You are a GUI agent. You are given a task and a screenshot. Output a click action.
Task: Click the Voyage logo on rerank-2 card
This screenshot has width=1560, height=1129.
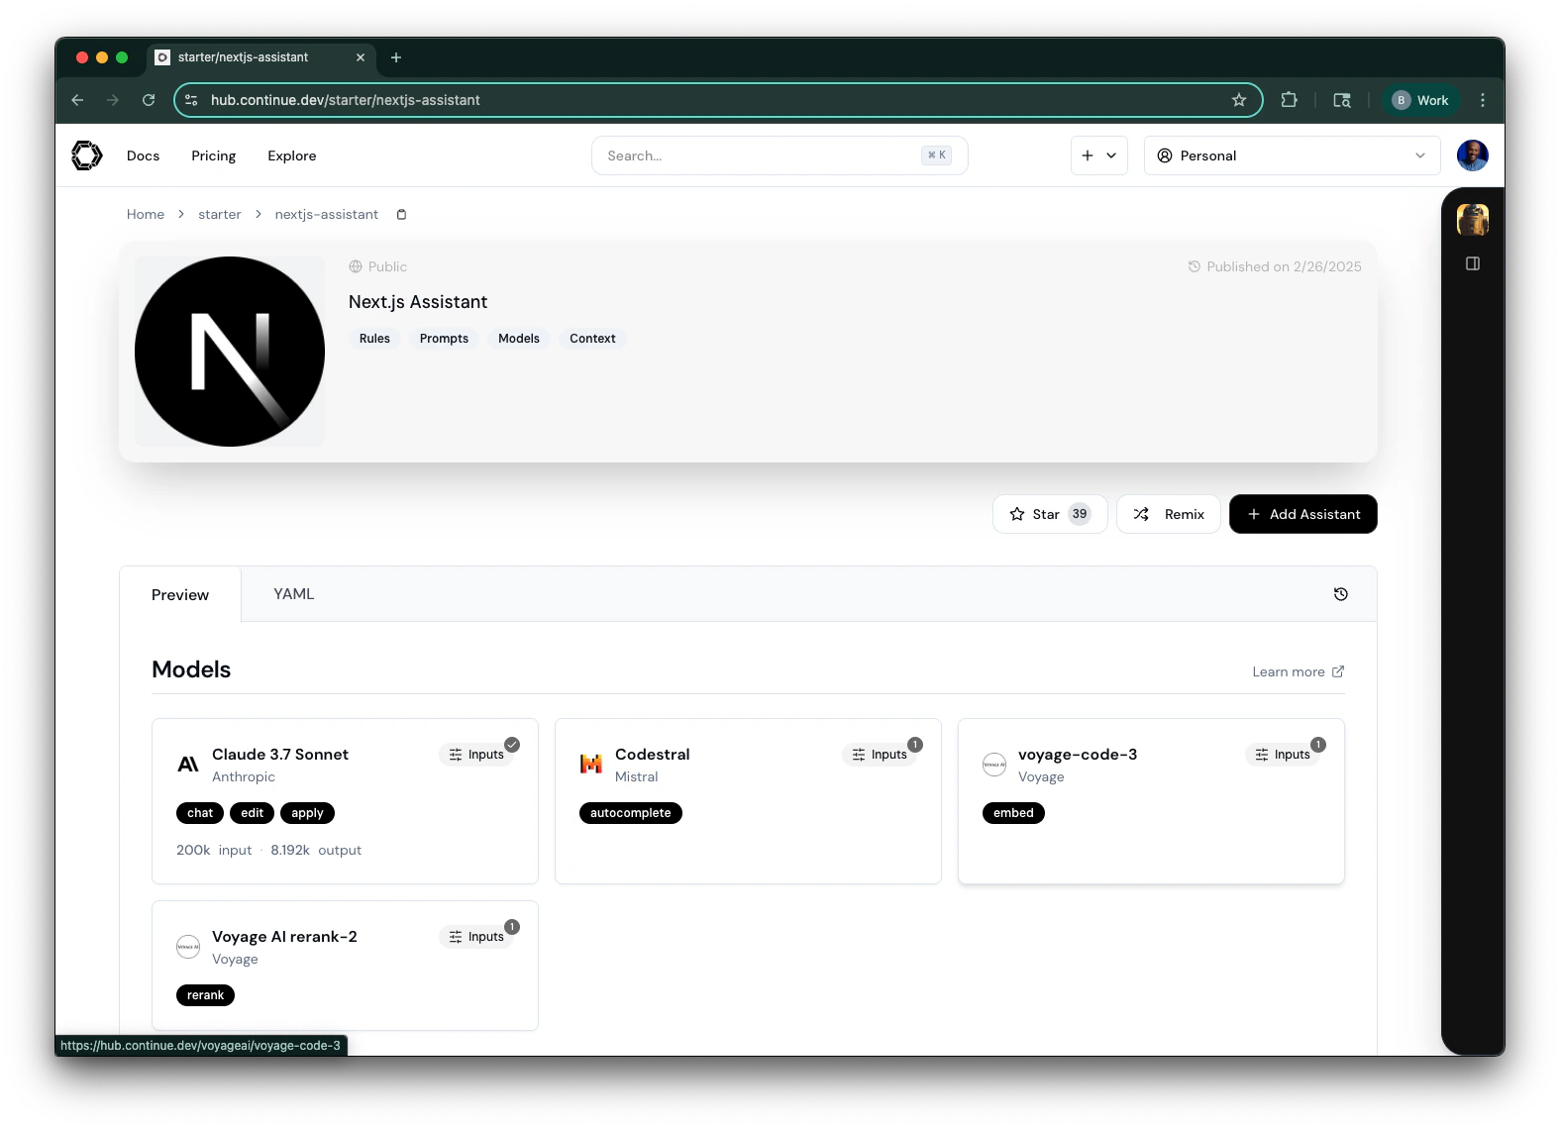pyautogui.click(x=188, y=947)
